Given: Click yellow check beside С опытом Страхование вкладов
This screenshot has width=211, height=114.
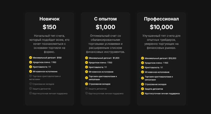Looking at the screenshot, I should tap(87, 84).
